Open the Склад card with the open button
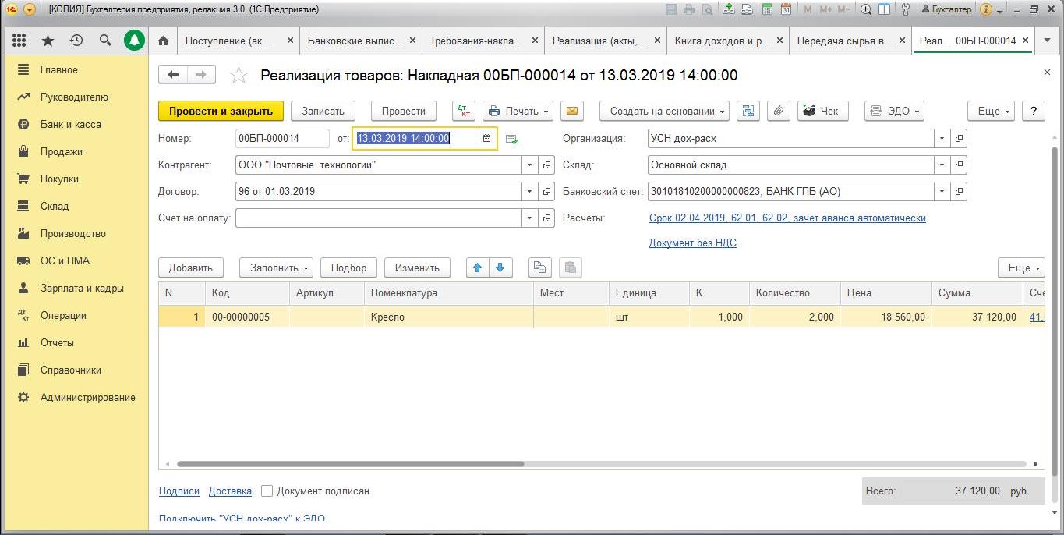The height and width of the screenshot is (535, 1064). click(960, 165)
